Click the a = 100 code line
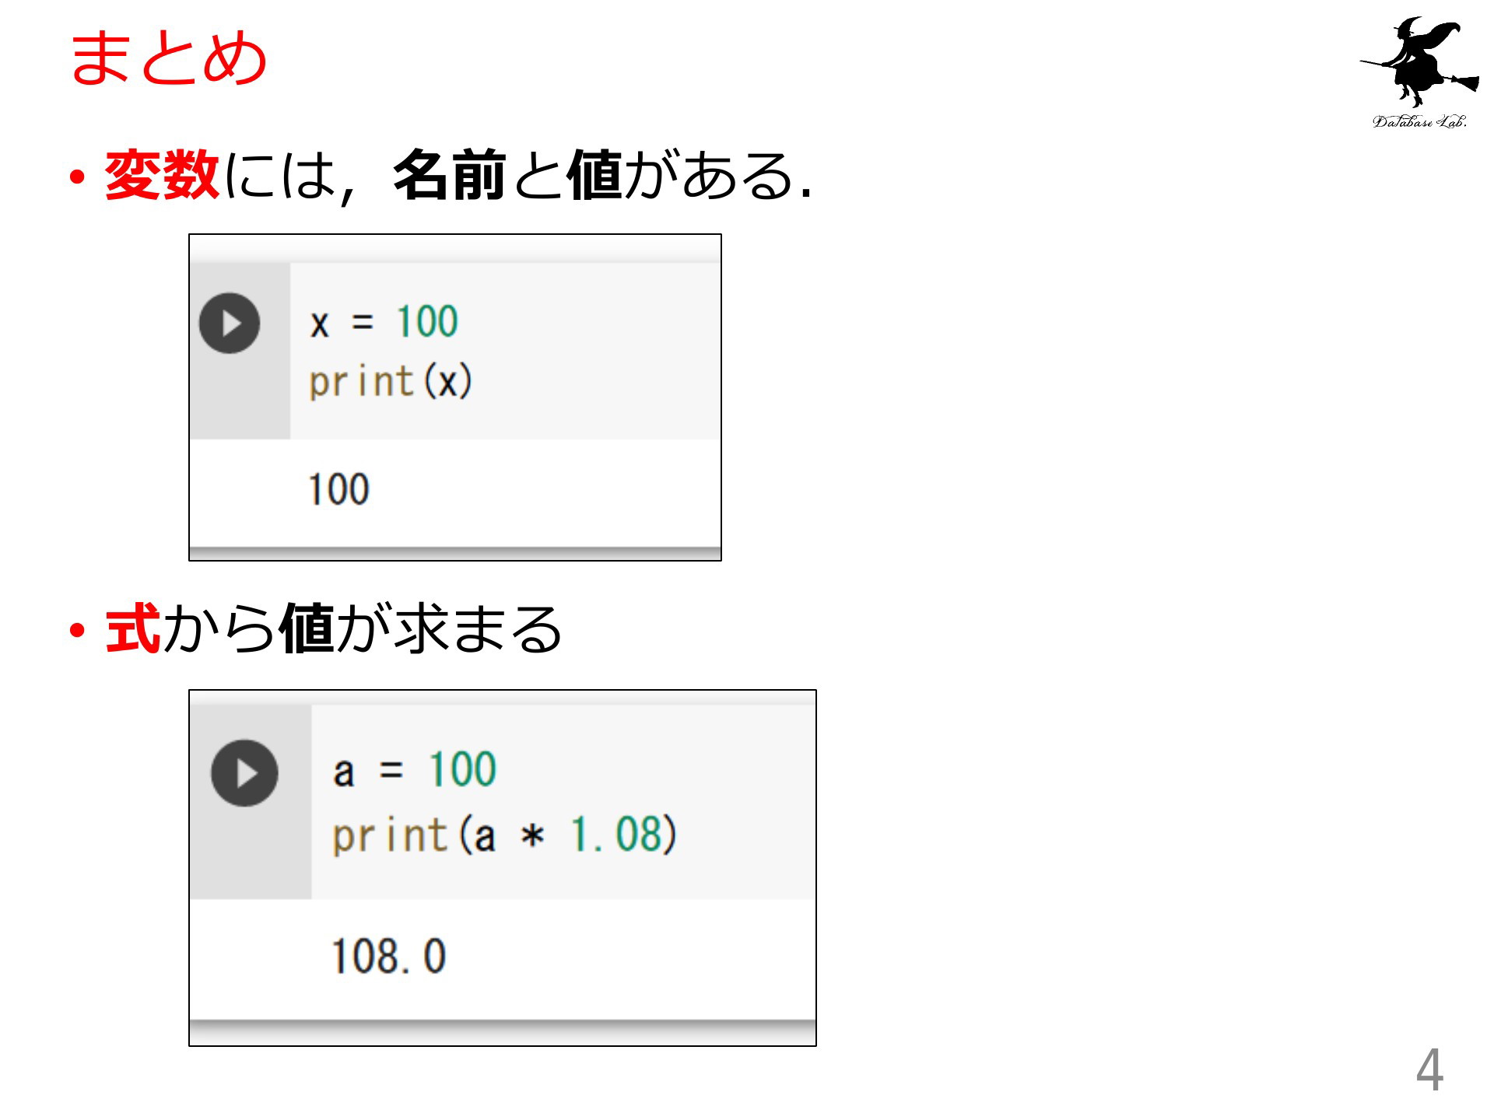The width and height of the screenshot is (1494, 1120). [x=415, y=770]
